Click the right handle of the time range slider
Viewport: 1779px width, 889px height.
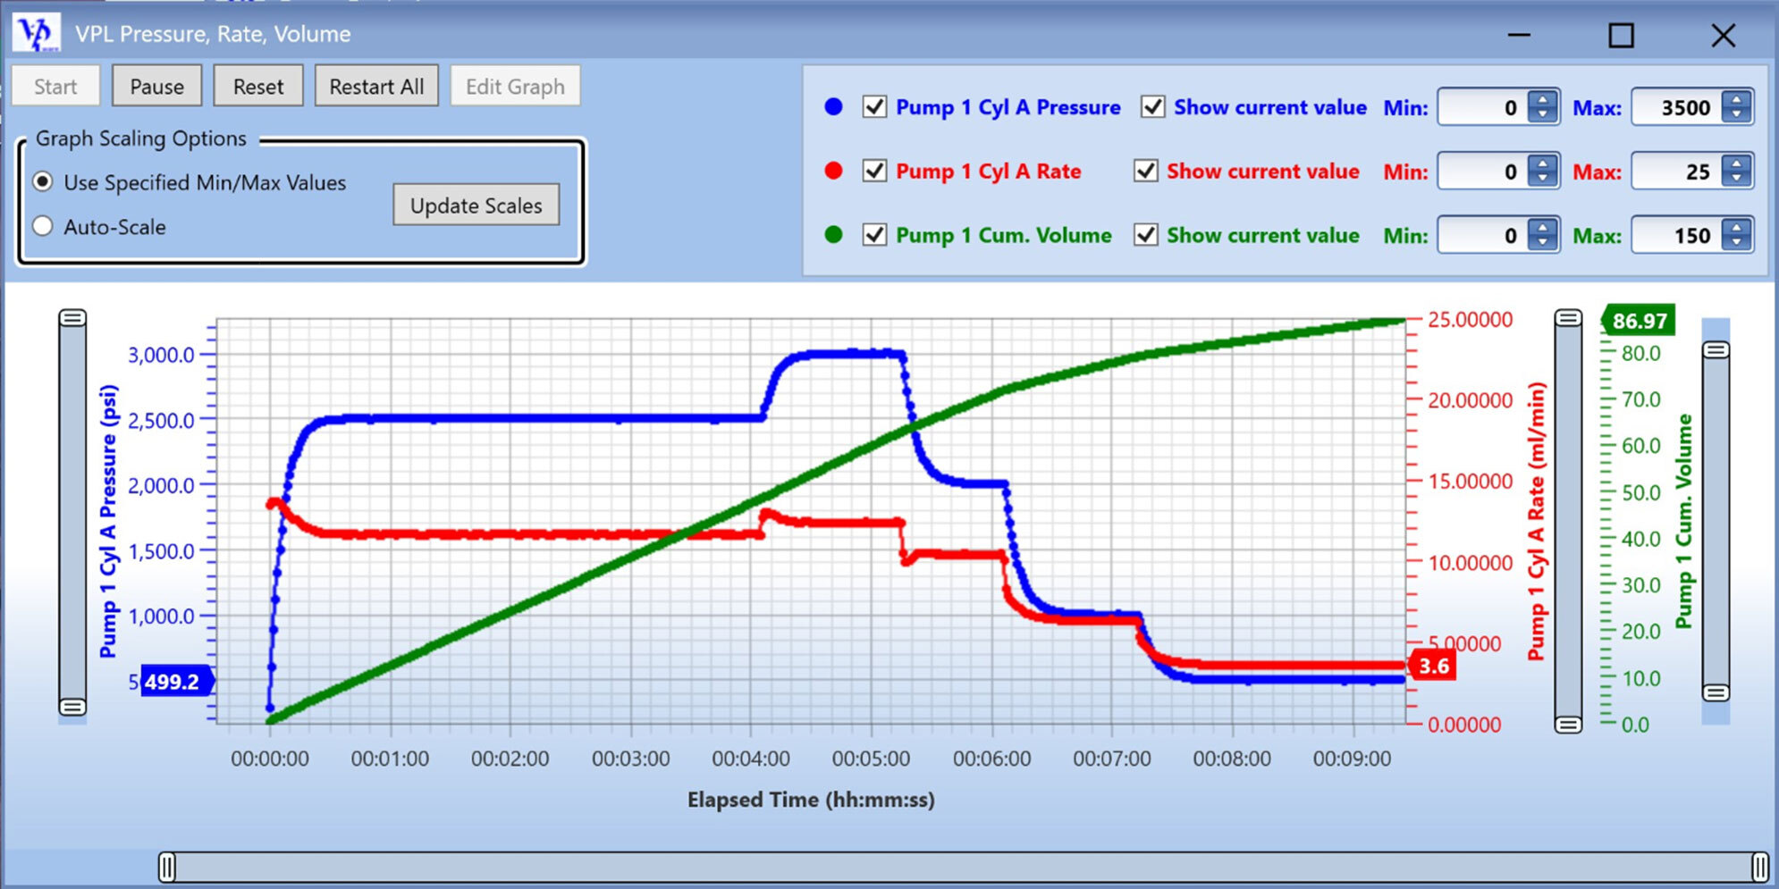click(1759, 867)
